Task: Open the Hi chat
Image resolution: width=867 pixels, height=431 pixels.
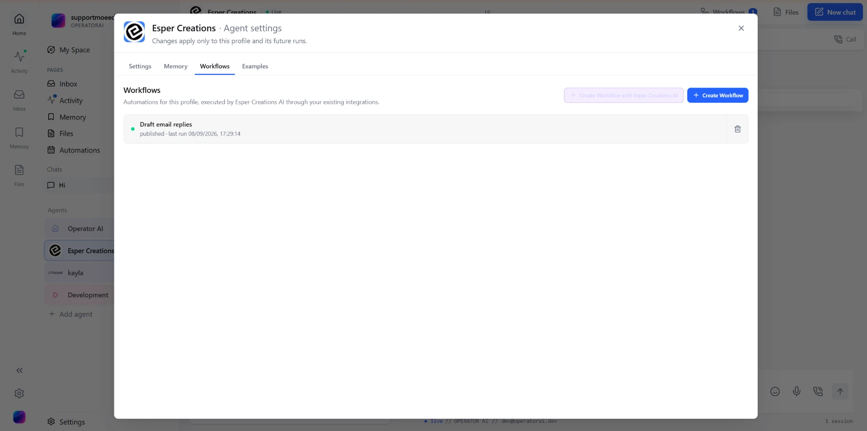Action: (x=79, y=185)
